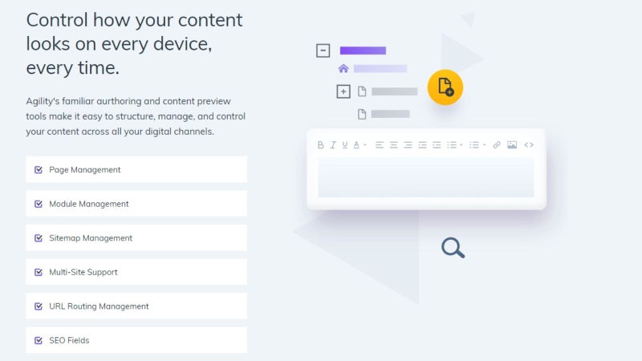This screenshot has height=361, width=642.
Task: Open the code view brackets icon
Action: point(529,145)
